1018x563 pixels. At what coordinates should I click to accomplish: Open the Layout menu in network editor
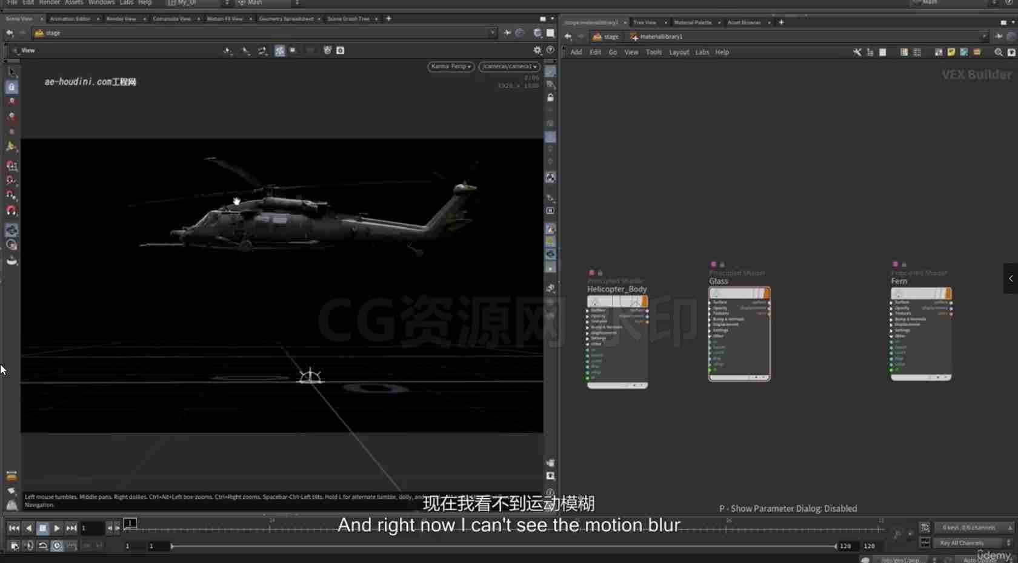point(679,52)
